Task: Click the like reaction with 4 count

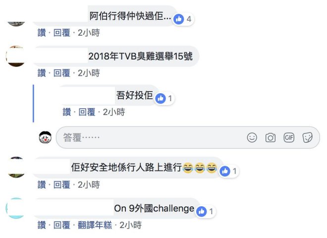Action: tap(183, 19)
